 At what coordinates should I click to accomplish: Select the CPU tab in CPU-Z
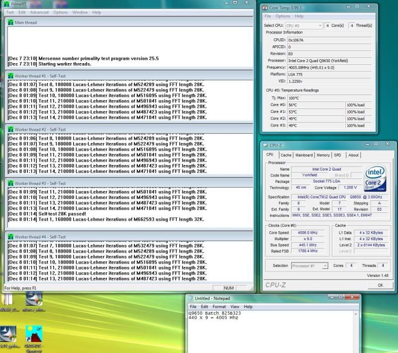click(x=270, y=155)
